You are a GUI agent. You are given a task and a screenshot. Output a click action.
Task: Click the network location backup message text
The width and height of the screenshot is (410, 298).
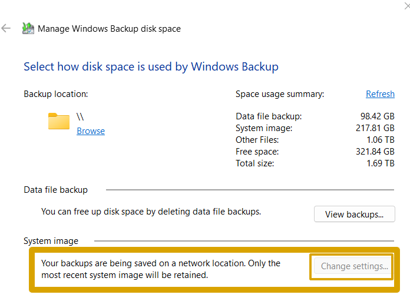coord(160,269)
